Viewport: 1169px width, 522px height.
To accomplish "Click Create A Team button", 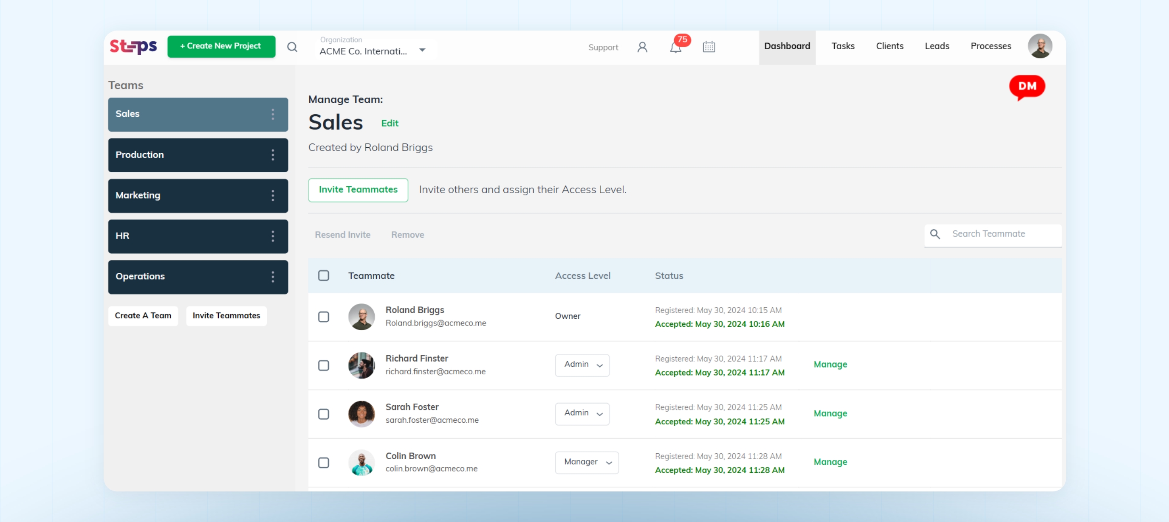I will click(143, 316).
